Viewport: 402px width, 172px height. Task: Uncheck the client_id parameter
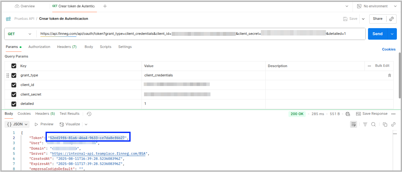pyautogui.click(x=14, y=85)
